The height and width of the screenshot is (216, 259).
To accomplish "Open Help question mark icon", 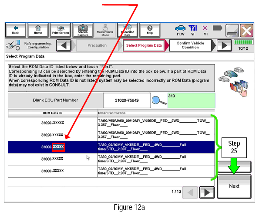I will coord(150,30).
